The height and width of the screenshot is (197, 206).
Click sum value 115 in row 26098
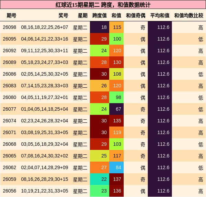click(116, 27)
